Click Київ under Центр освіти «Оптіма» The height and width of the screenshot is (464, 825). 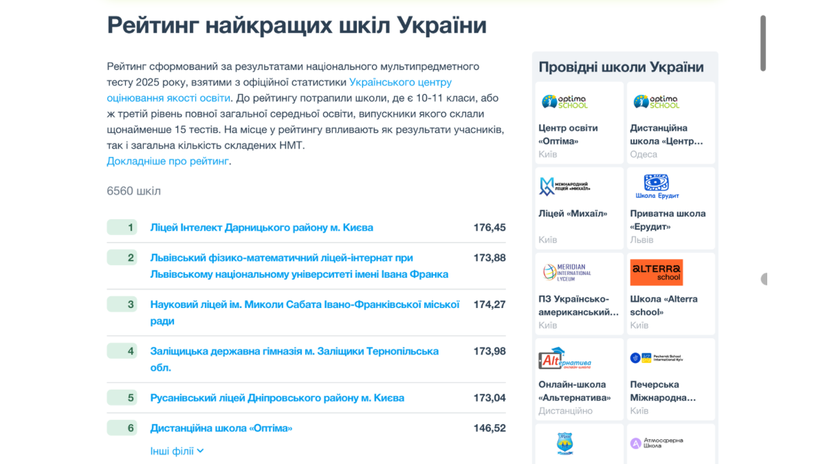click(548, 155)
